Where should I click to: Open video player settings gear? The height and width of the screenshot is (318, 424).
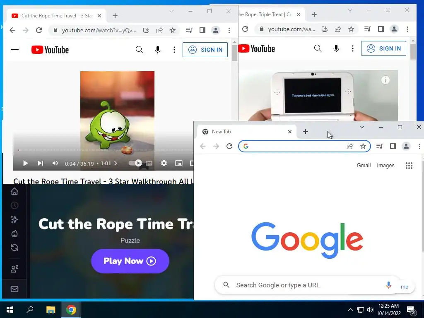click(x=164, y=163)
